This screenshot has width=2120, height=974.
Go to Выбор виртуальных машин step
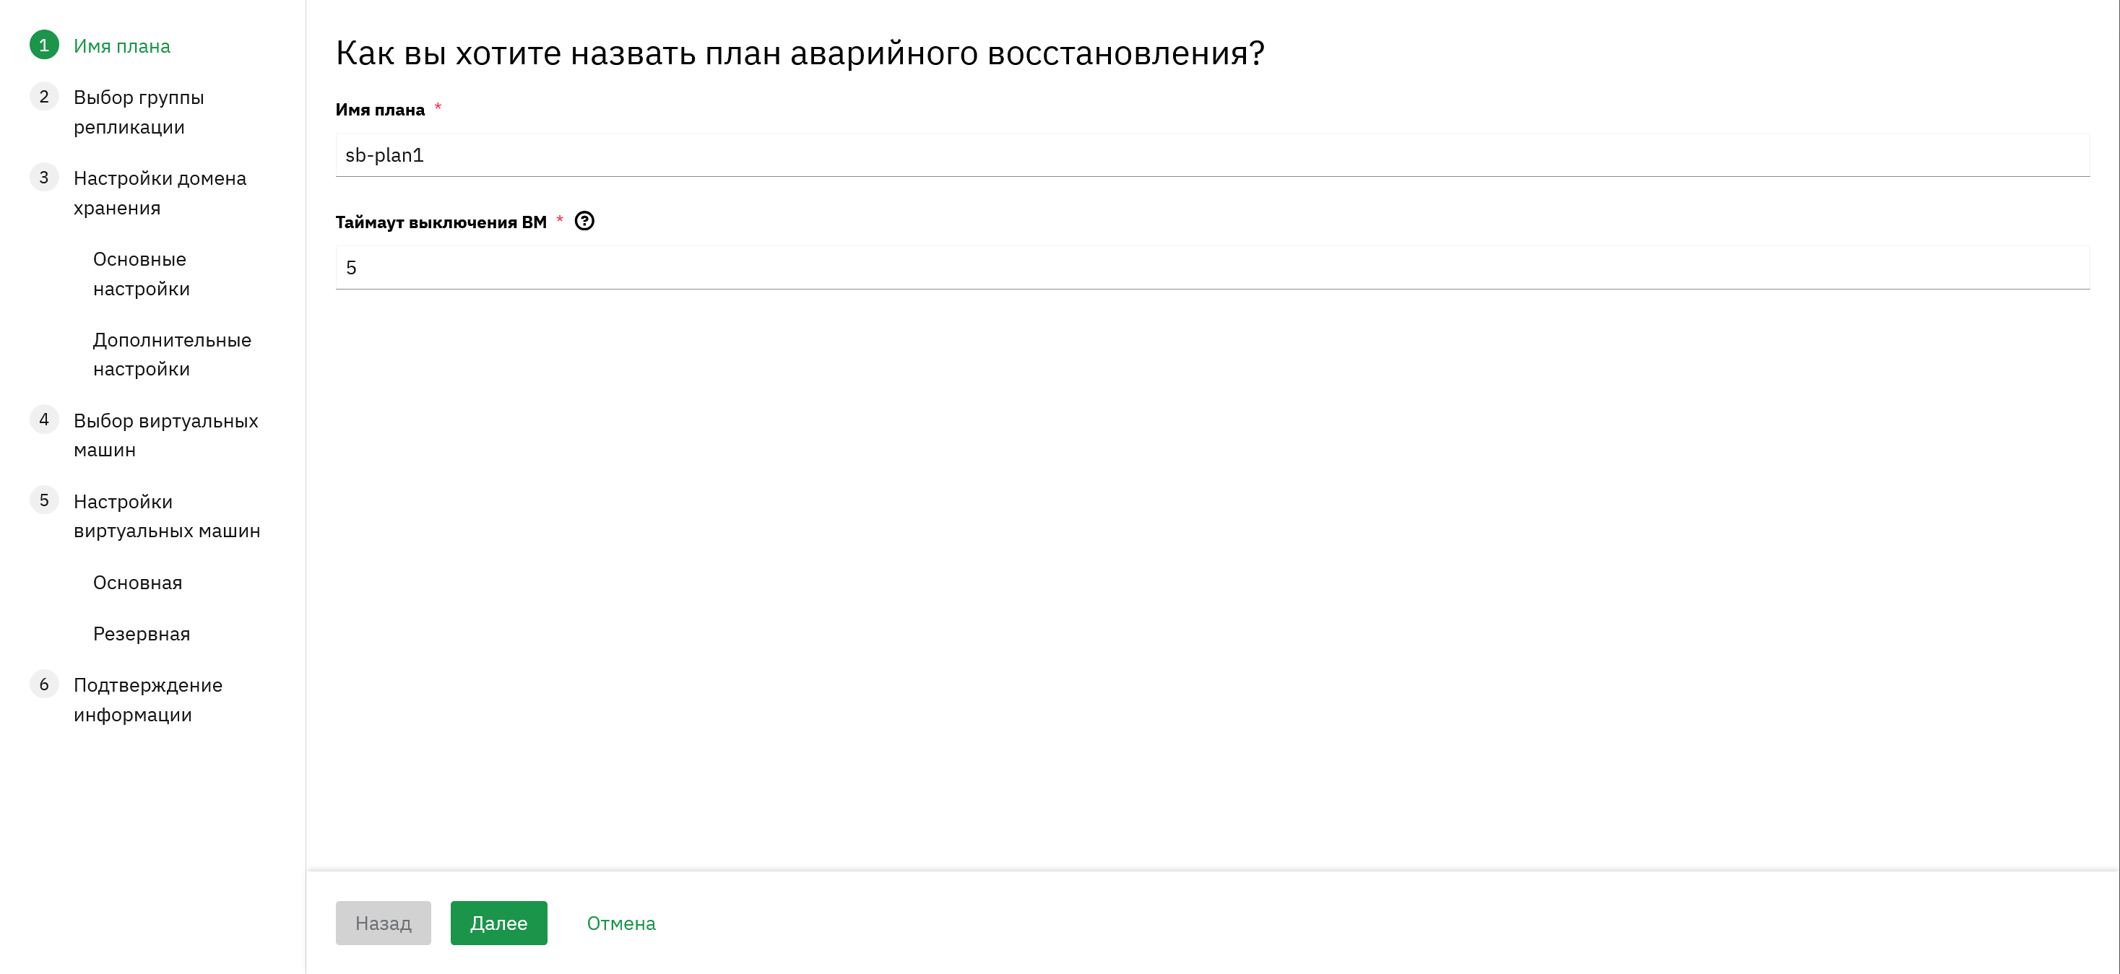coord(165,435)
